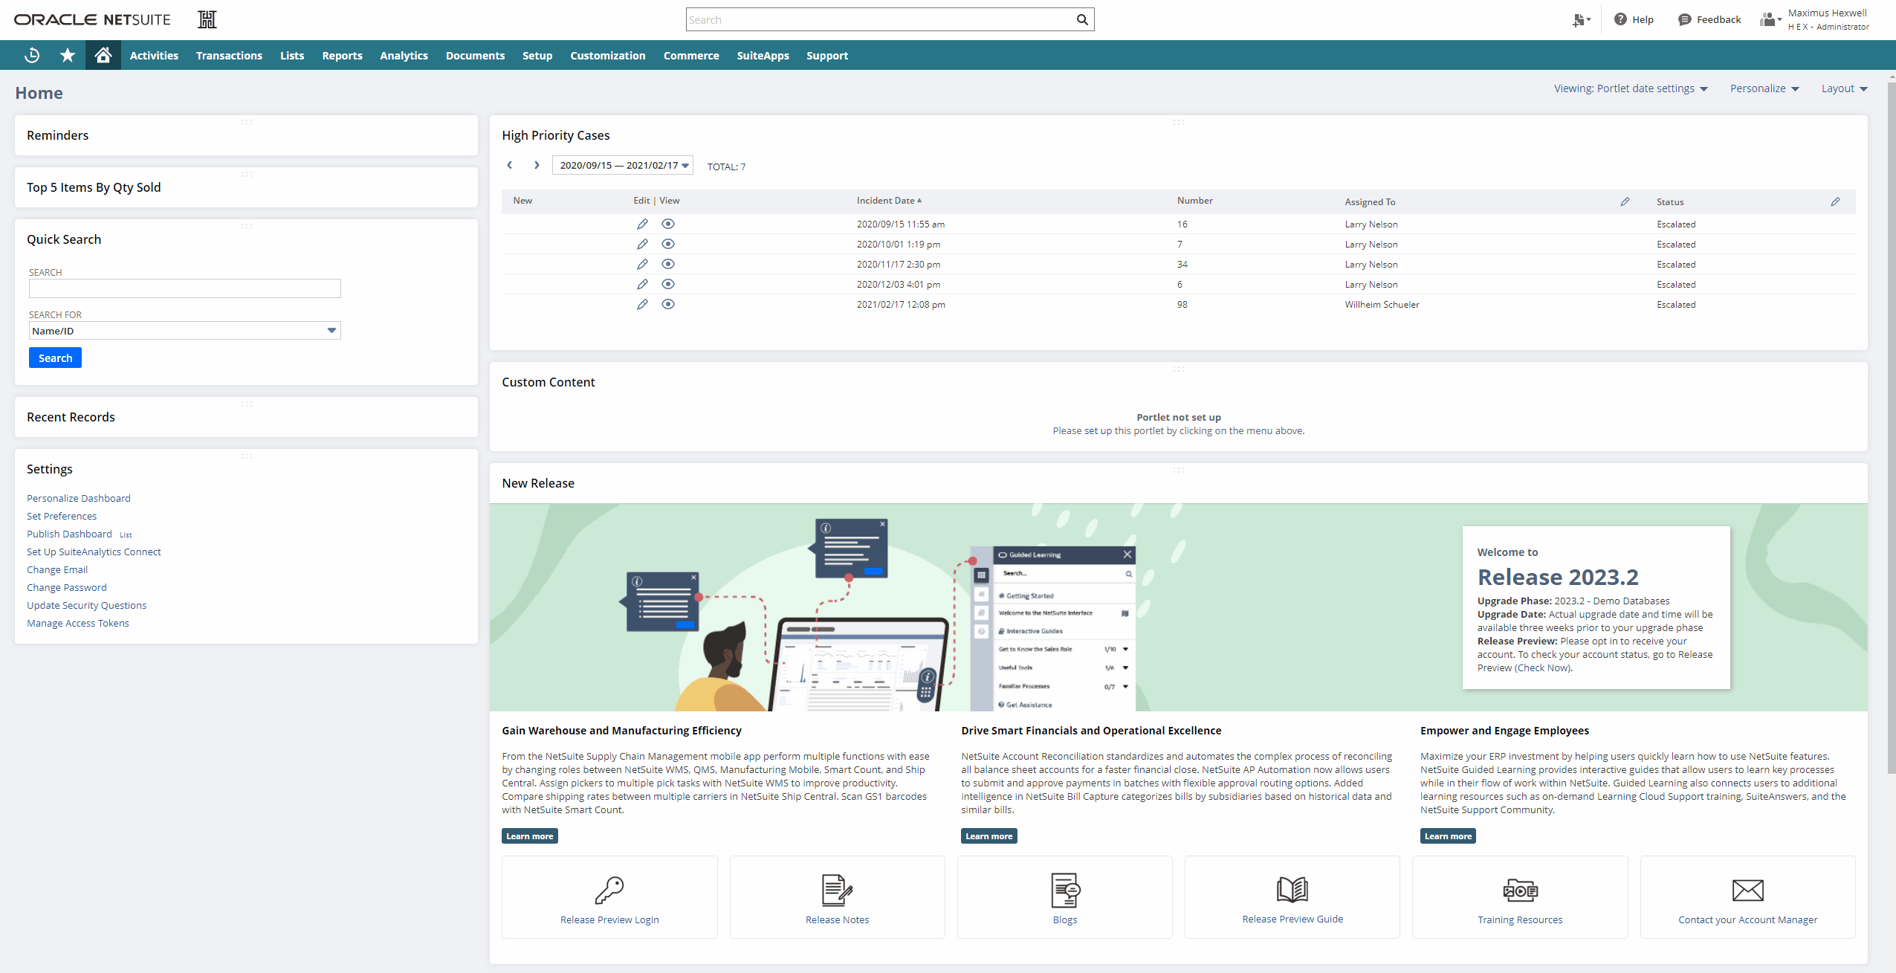This screenshot has height=973, width=1896.
Task: Click the Release 2023.2 welcome card
Action: pyautogui.click(x=1596, y=607)
